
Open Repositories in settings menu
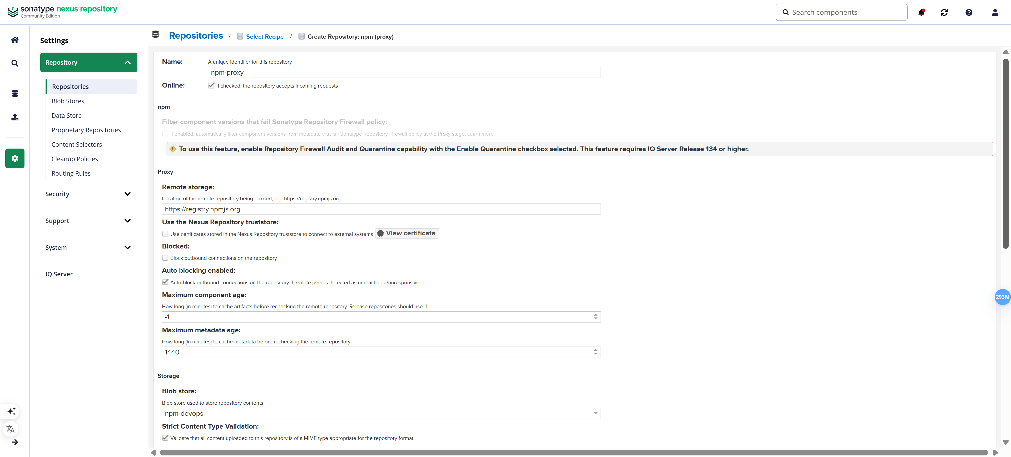coord(92,87)
